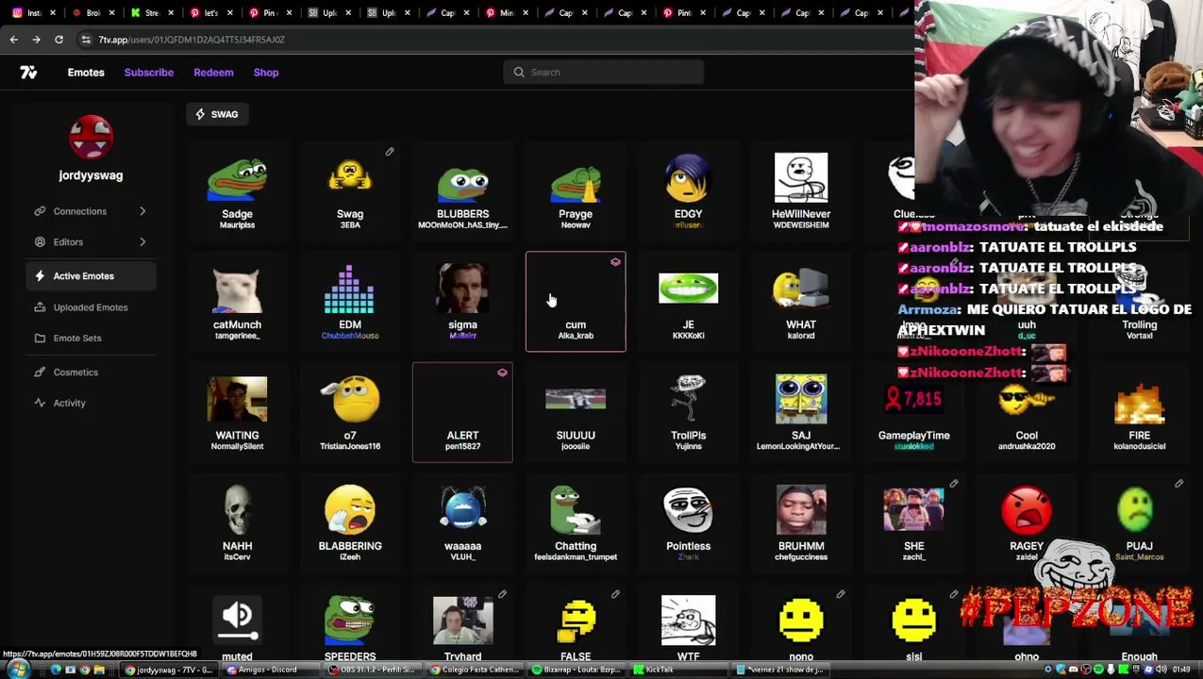1203x679 pixels.
Task: Select the FIRE emote
Action: (1139, 413)
